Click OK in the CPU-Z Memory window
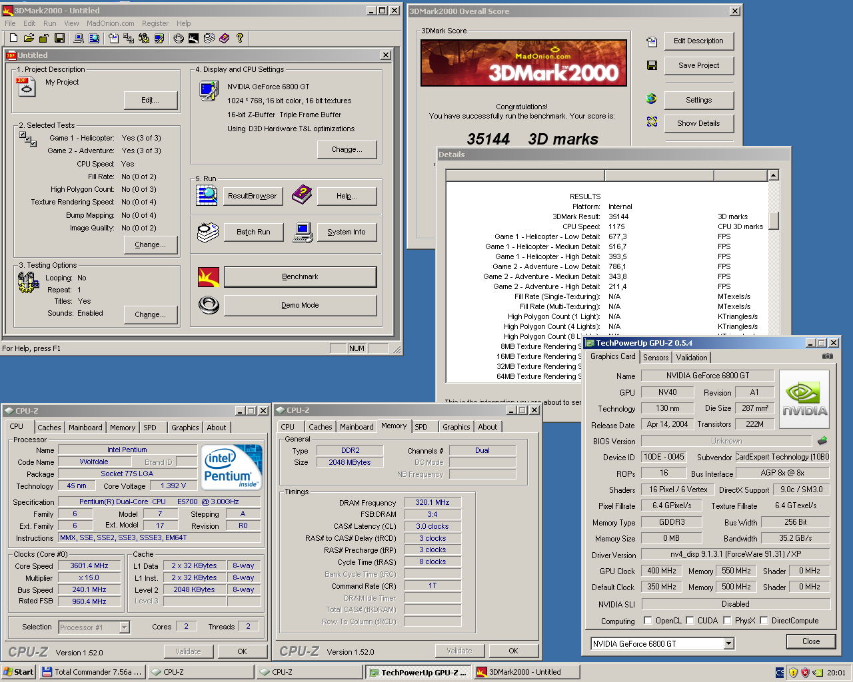The image size is (853, 682). point(513,651)
